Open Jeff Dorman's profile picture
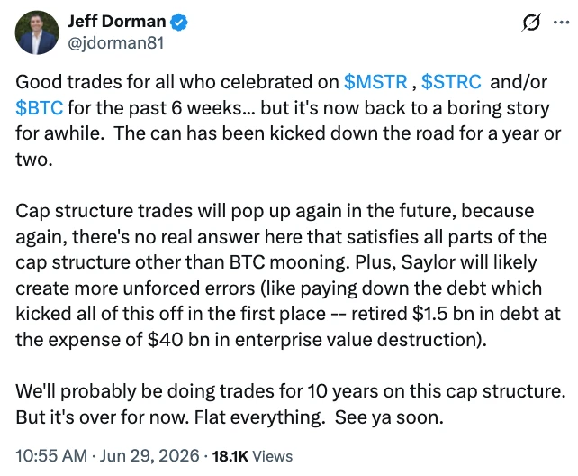The height and width of the screenshot is (476, 578). pyautogui.click(x=37, y=32)
